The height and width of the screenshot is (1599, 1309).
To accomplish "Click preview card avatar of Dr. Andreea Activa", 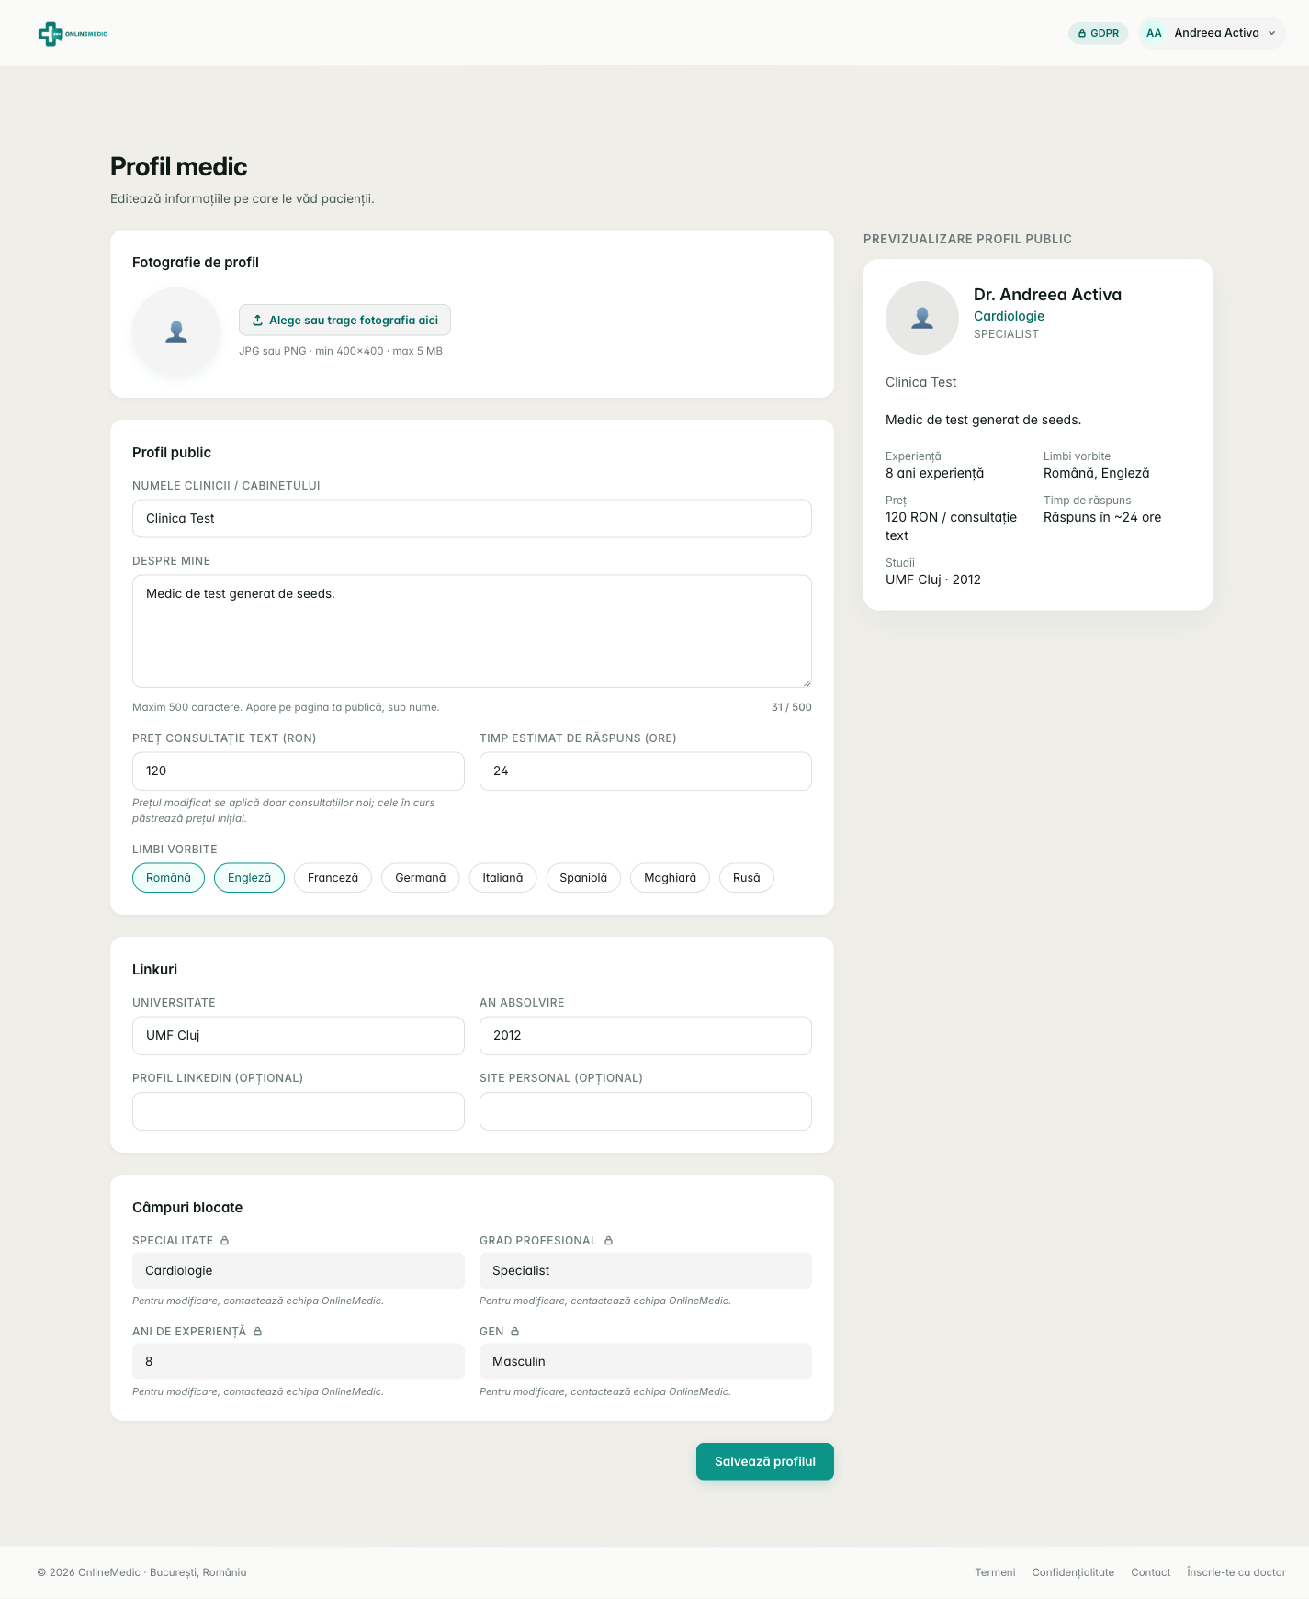I will pos(922,318).
